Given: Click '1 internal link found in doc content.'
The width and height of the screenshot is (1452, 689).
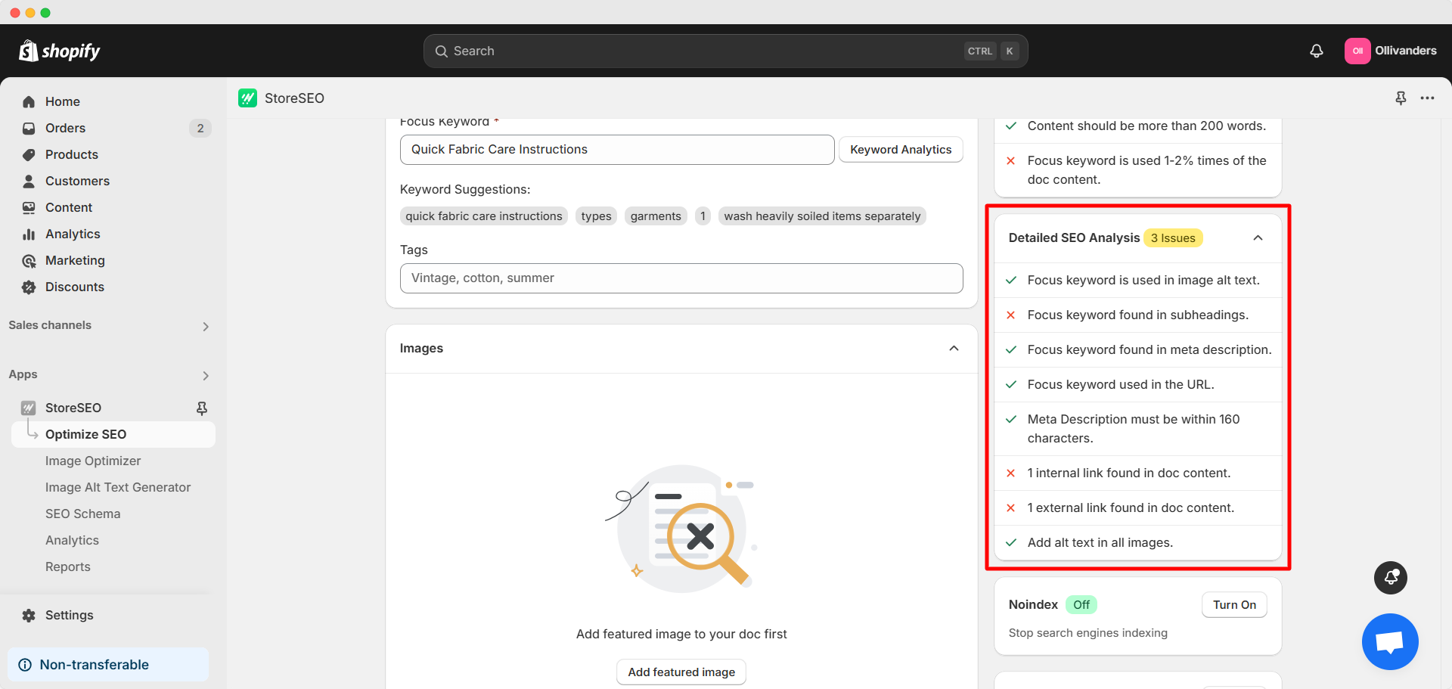Looking at the screenshot, I should coord(1137,473).
